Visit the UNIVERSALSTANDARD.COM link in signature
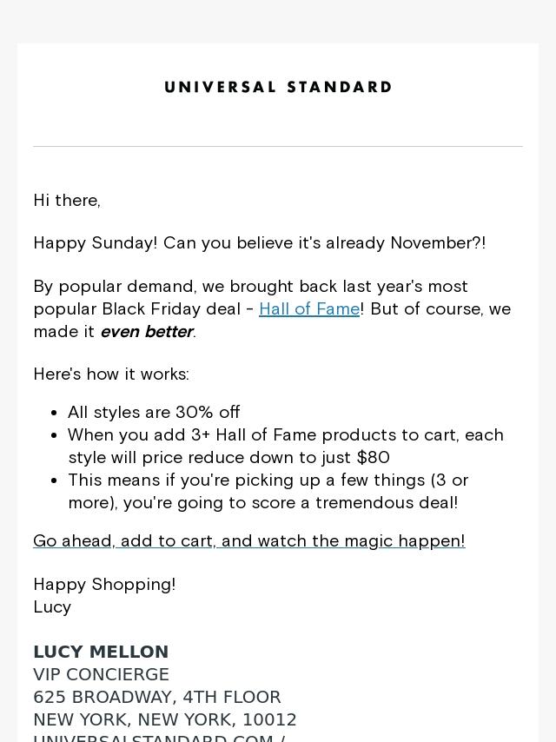The image size is (556, 742). tap(159, 738)
